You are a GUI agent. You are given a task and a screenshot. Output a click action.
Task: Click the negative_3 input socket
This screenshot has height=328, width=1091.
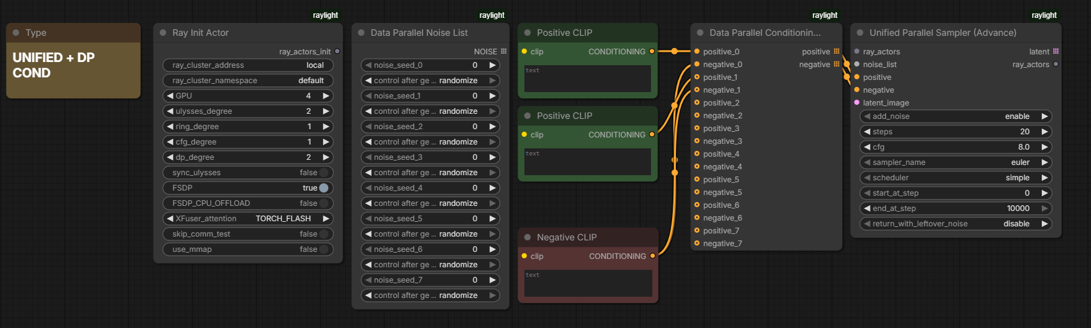pyautogui.click(x=697, y=141)
